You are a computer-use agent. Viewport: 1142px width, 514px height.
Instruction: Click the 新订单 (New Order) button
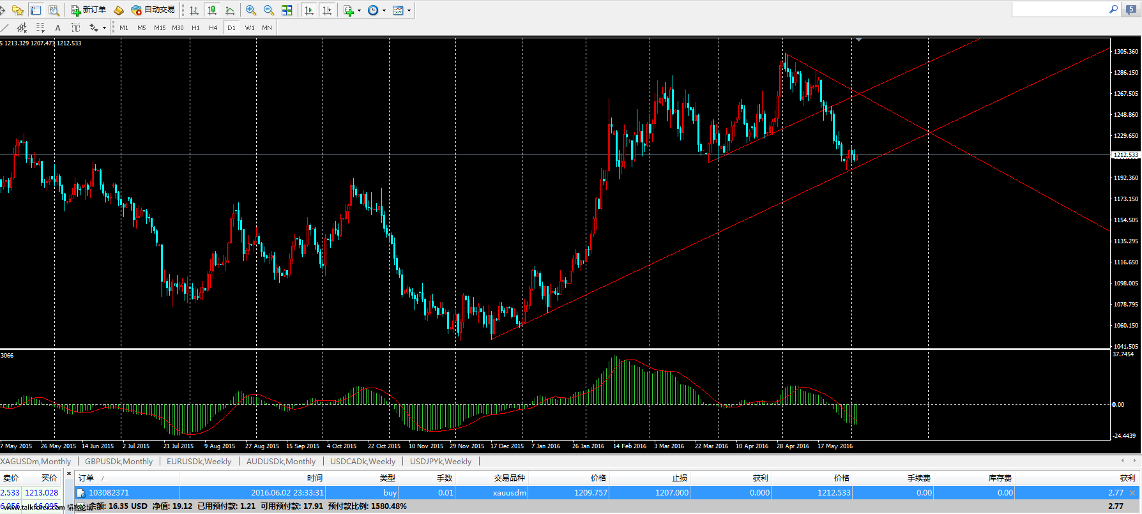tap(88, 10)
